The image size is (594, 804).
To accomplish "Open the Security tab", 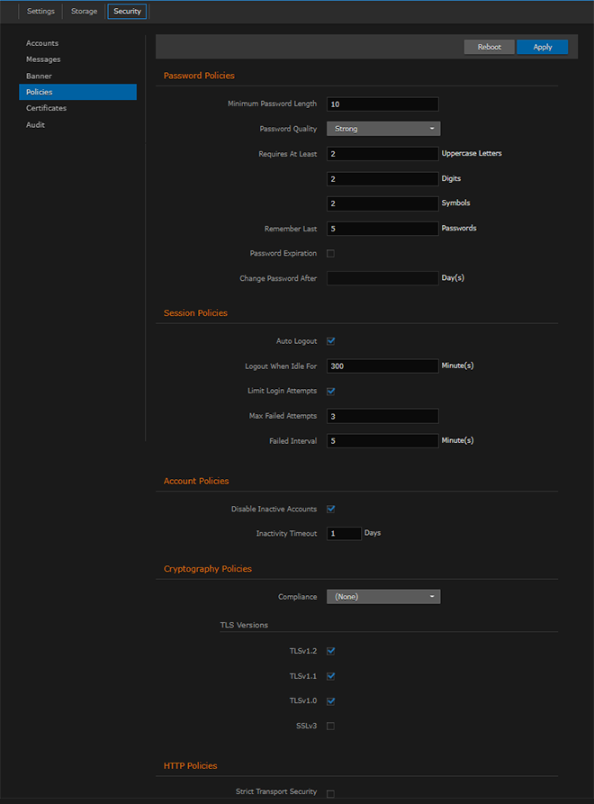I will click(x=126, y=11).
